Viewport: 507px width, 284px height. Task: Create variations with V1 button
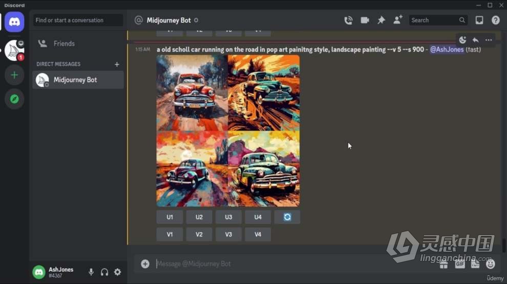170,234
